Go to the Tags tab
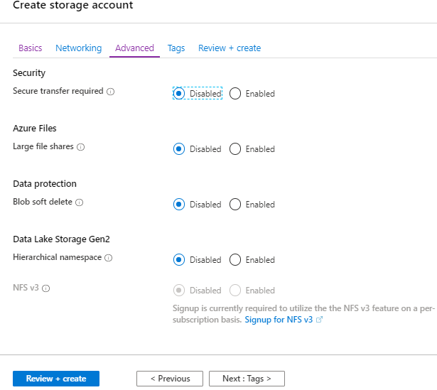Screen dimensions: 437x390 176,48
